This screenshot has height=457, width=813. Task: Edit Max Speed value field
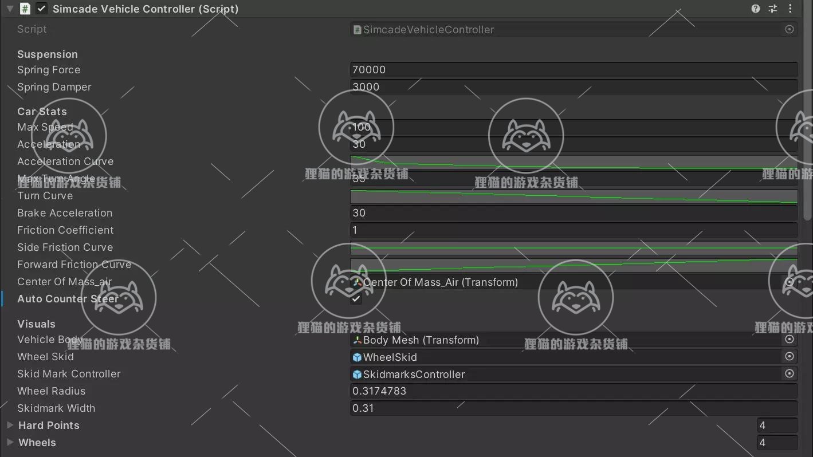point(574,127)
